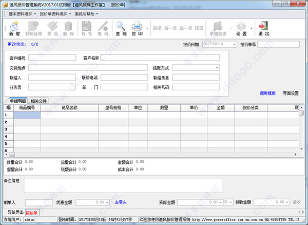Viewport: 308px width, 225px height.
Task: Click the 制单人 input field
Action: [39, 202]
